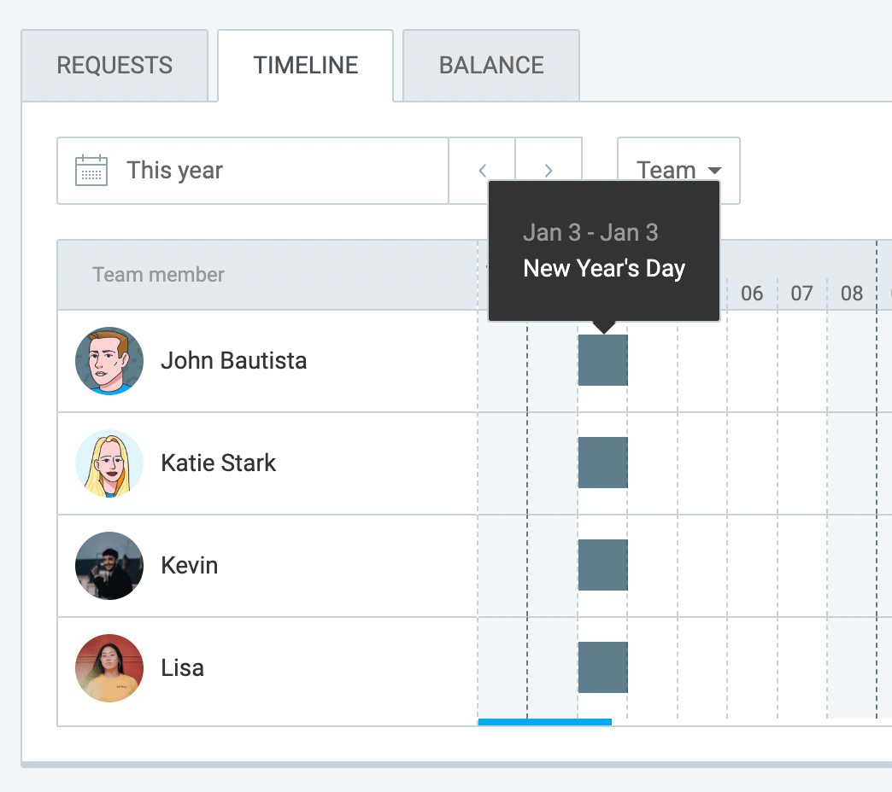Click Katie Stark's profile avatar
This screenshot has height=792, width=892.
pyautogui.click(x=109, y=463)
